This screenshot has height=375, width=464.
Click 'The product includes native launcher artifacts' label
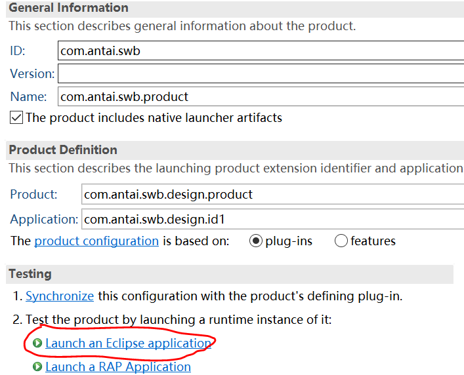pos(154,117)
